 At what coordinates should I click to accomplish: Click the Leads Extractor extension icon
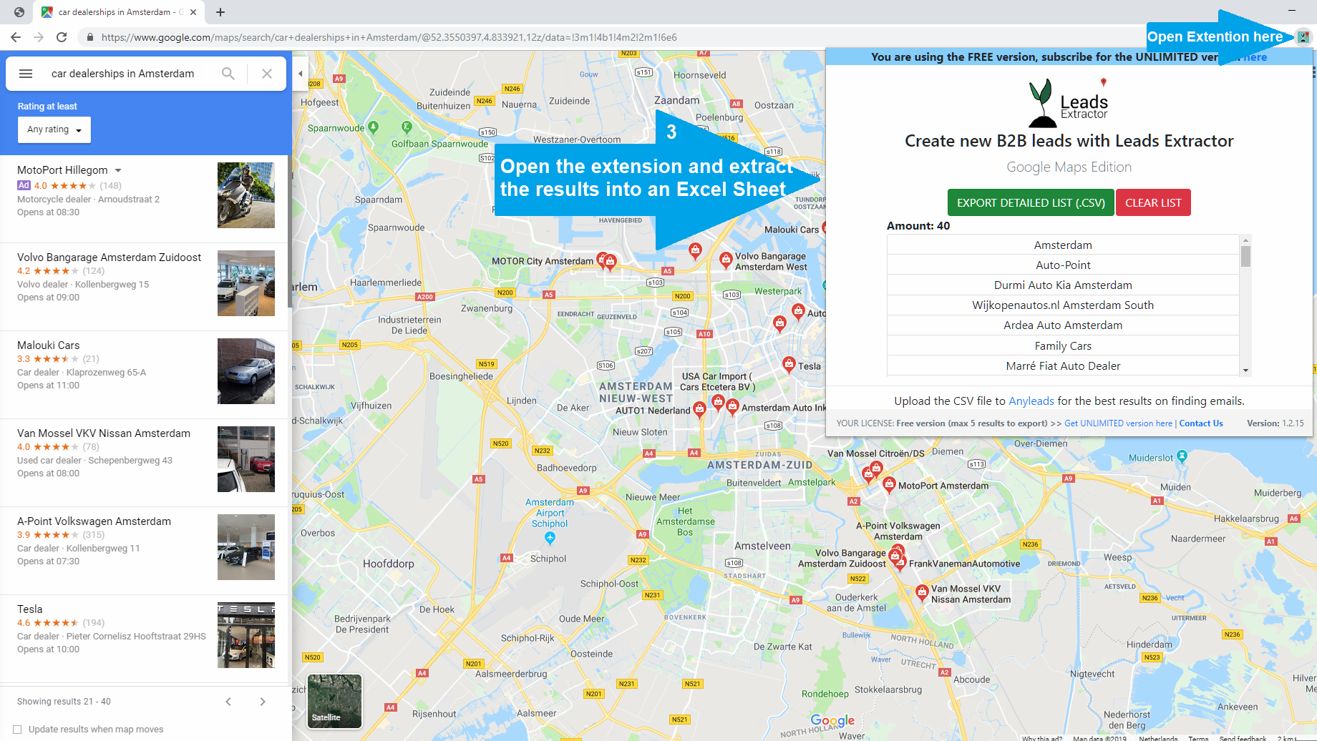(1303, 37)
